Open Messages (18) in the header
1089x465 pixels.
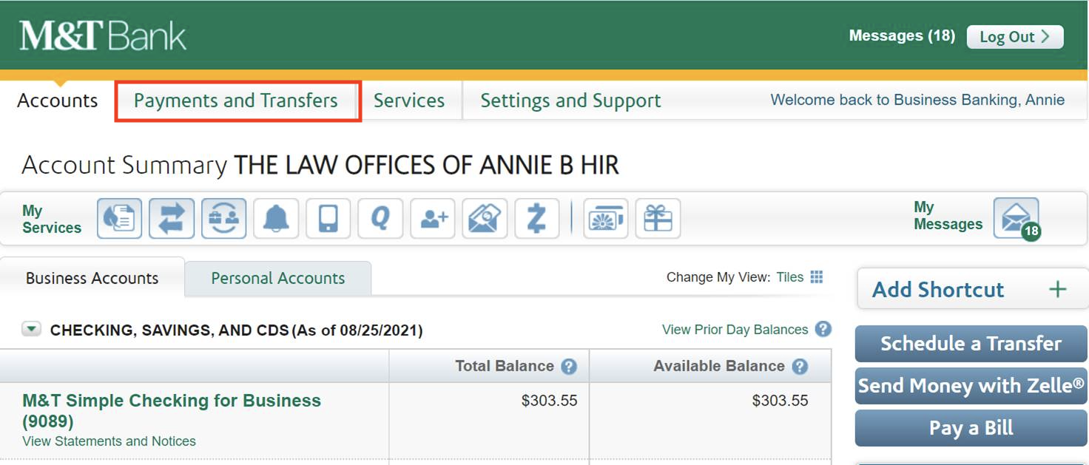pos(902,35)
